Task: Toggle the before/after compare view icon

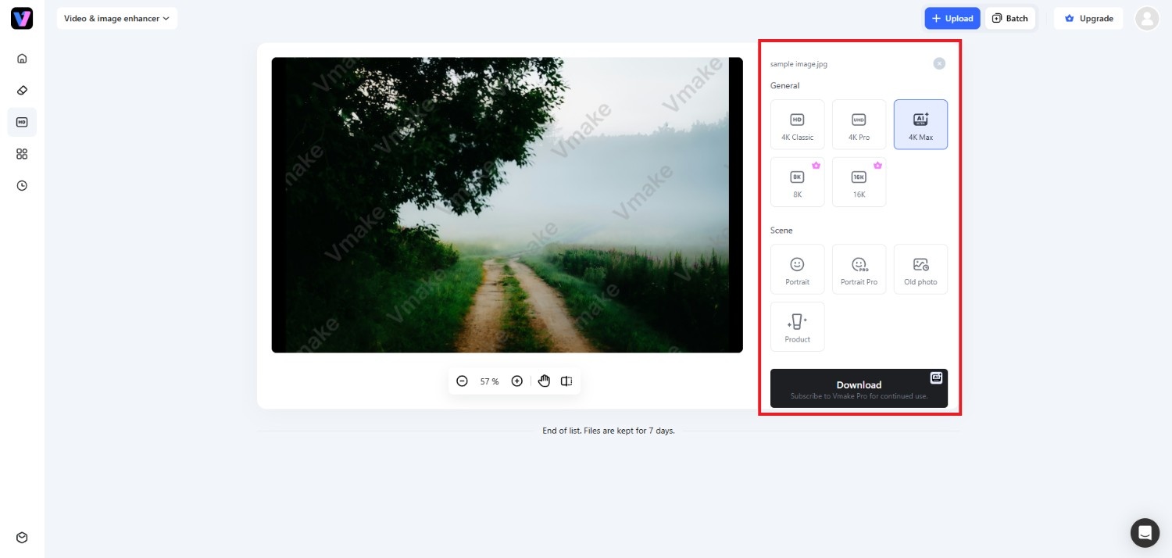Action: (566, 381)
